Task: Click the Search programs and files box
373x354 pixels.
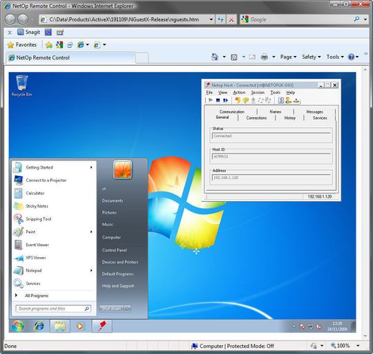Action: point(52,309)
